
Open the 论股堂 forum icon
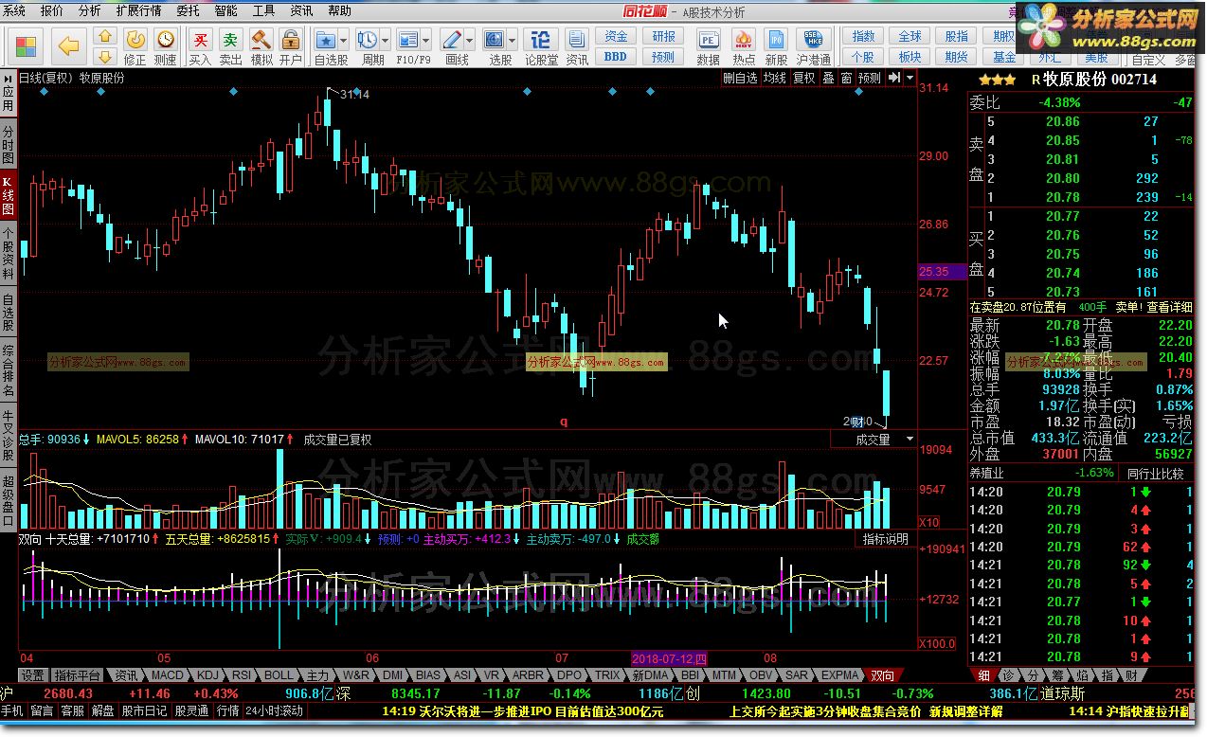tap(540, 45)
